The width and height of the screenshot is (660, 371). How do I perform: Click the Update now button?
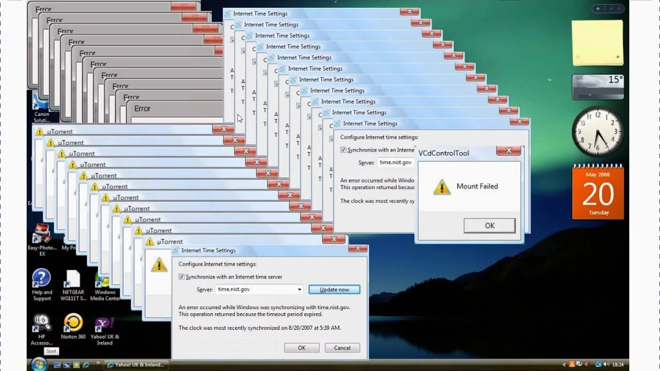click(x=334, y=290)
